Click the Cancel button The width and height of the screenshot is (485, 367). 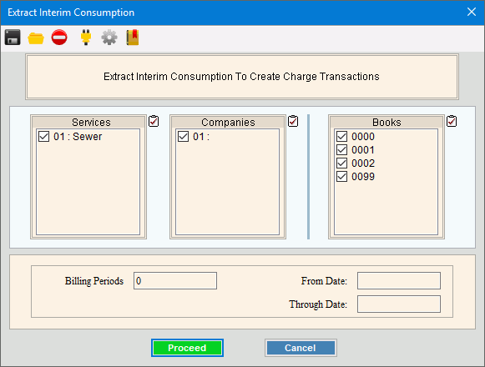coord(301,348)
